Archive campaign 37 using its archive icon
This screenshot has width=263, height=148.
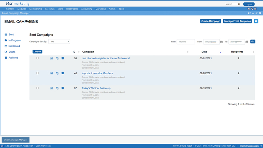point(62,88)
